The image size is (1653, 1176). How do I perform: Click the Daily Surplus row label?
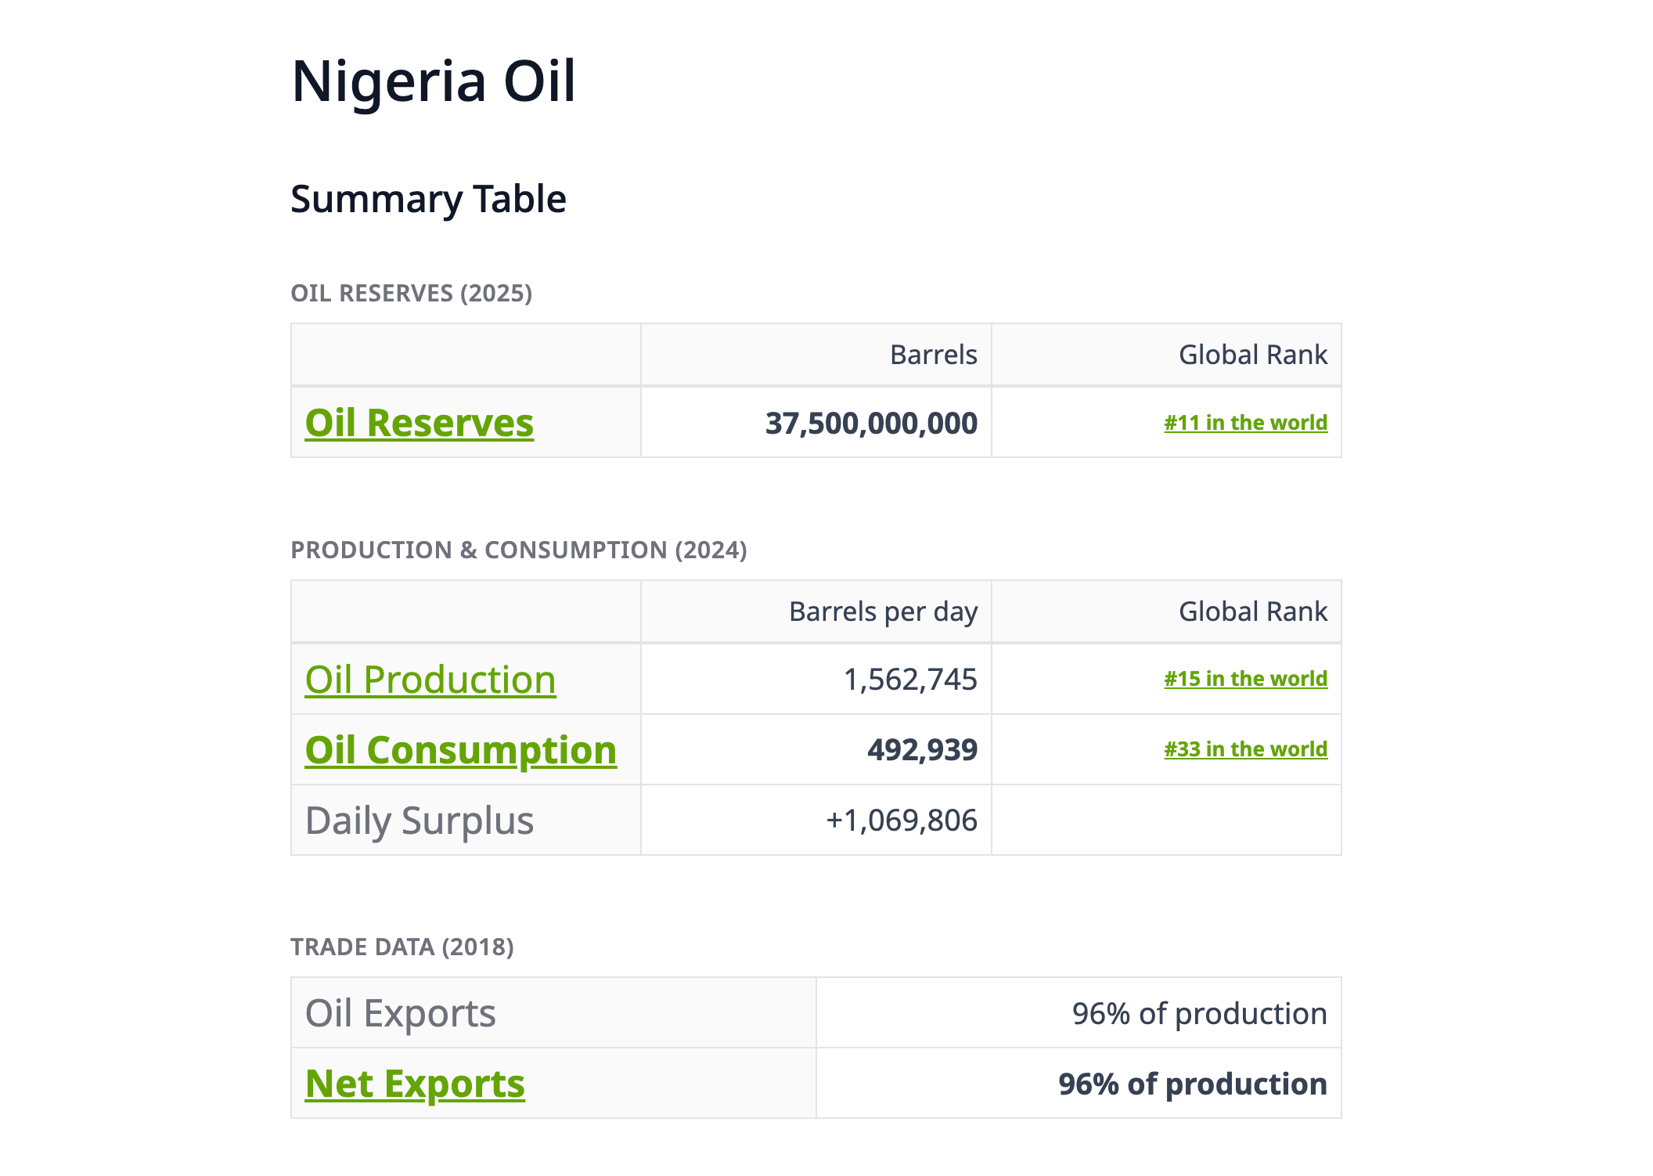click(x=419, y=821)
